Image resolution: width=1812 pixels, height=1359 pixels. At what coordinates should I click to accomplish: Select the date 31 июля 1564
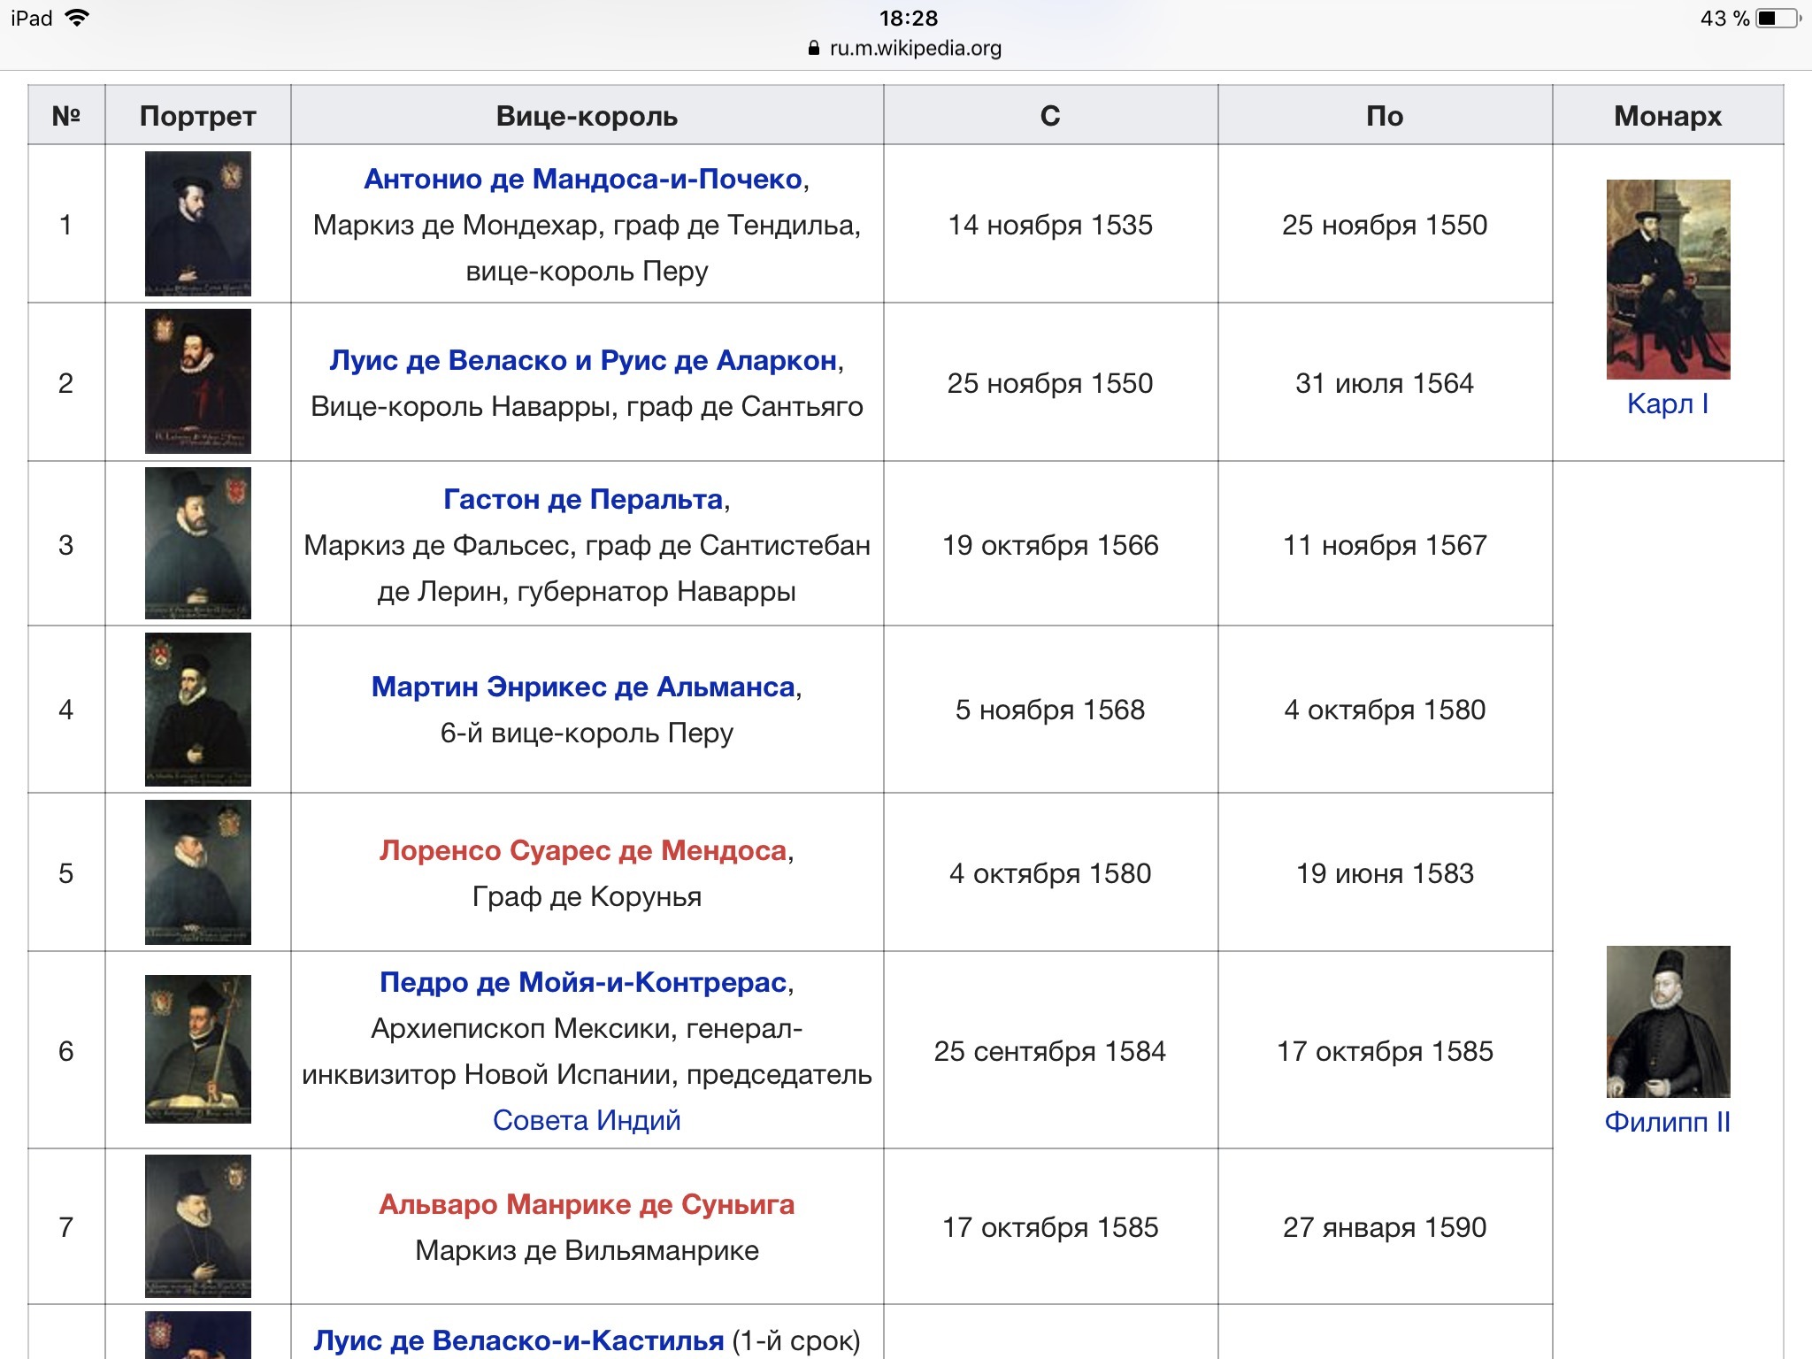click(x=1385, y=383)
